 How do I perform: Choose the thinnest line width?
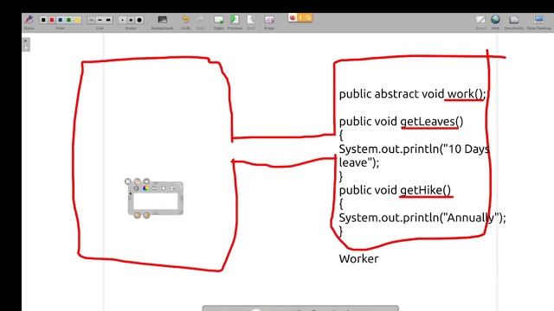pos(92,20)
